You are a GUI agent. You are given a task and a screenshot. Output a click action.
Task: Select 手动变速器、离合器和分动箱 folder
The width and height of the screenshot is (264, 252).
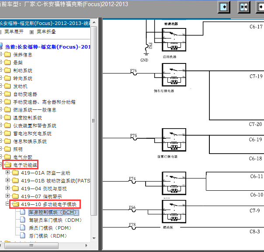tap(44, 102)
